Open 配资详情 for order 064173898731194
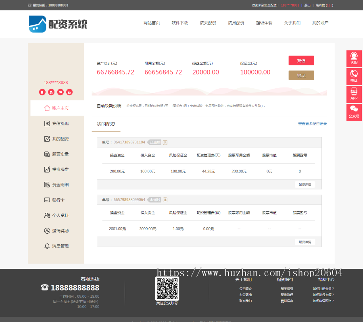The width and height of the screenshot is (363, 322). pyautogui.click(x=305, y=184)
